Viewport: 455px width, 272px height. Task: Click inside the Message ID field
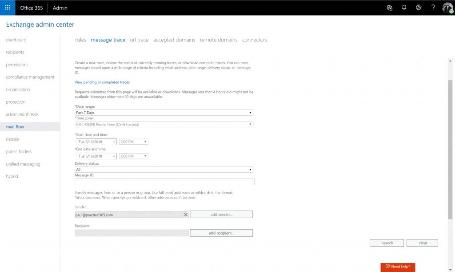coord(164,182)
